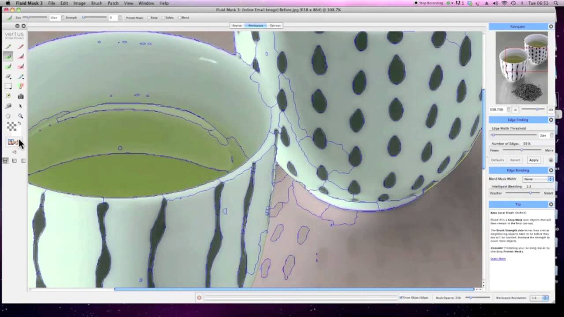The height and width of the screenshot is (317, 564).
Task: Click the zoom in icon in Navigator
Action: coord(550,109)
